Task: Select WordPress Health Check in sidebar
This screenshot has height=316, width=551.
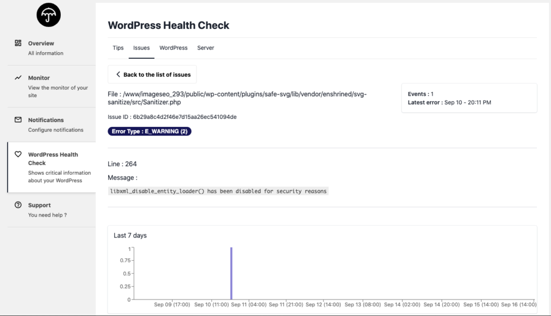Action: 51,167
